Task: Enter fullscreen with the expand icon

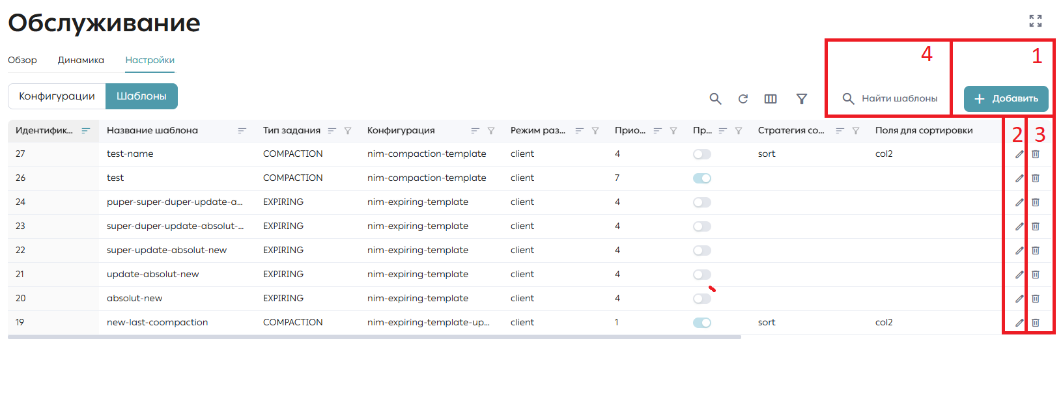Action: tap(1036, 21)
